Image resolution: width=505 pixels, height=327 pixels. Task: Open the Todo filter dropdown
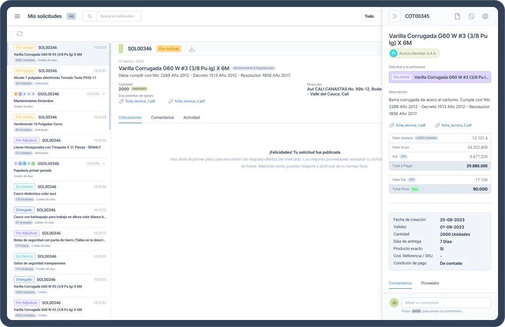[371, 16]
